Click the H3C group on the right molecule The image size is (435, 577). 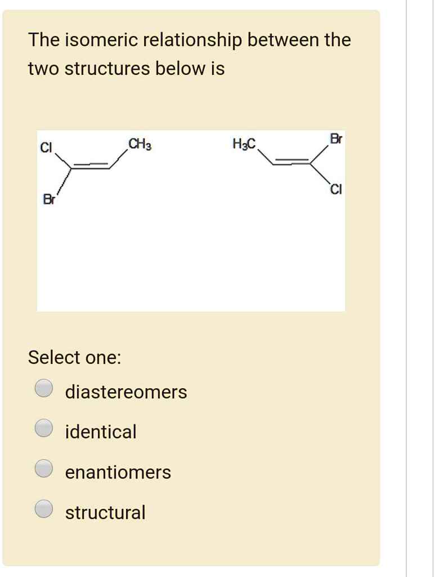[x=243, y=144]
